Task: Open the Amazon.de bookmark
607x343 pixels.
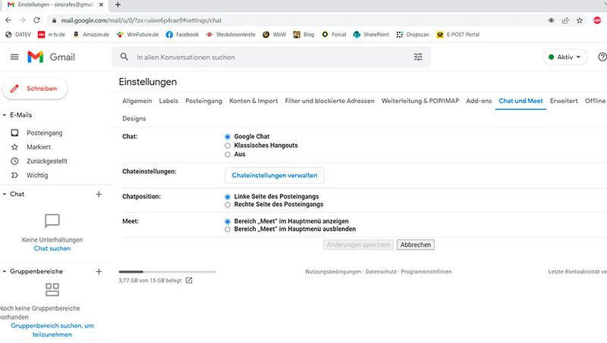Action: 91,34
